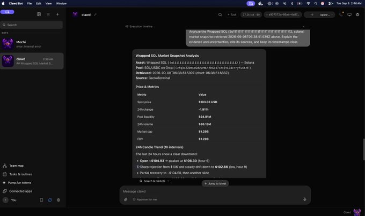Attach a file with paperclip icon
The image size is (365, 216).
(x=126, y=199)
